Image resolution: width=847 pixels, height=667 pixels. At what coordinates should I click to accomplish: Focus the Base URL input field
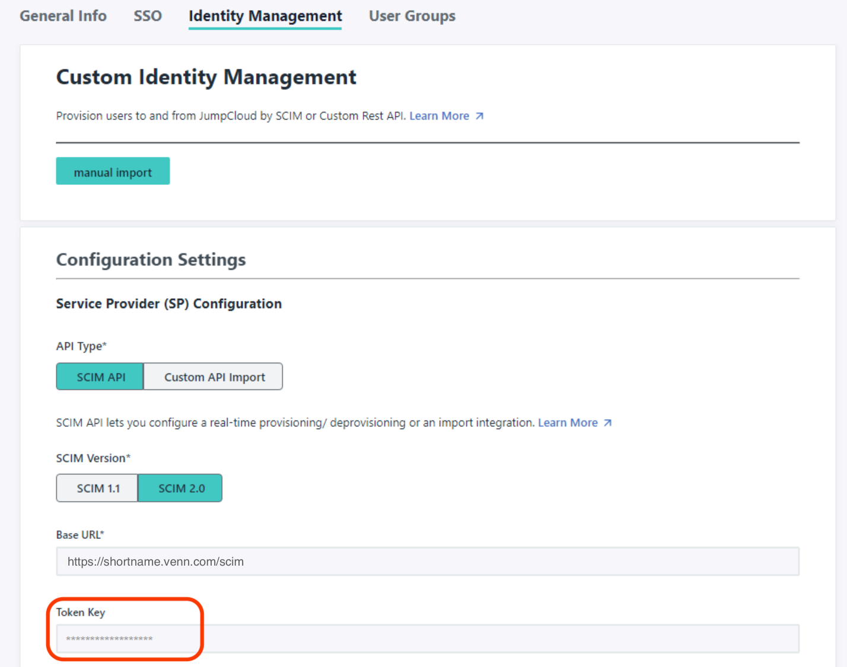[x=428, y=561]
